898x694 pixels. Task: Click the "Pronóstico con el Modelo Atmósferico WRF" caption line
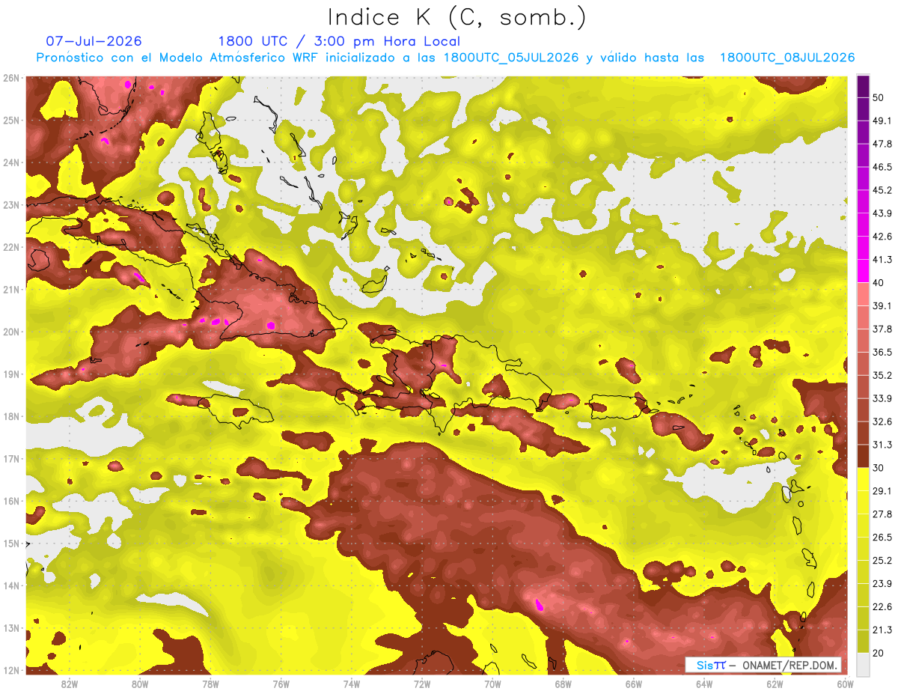tap(445, 58)
